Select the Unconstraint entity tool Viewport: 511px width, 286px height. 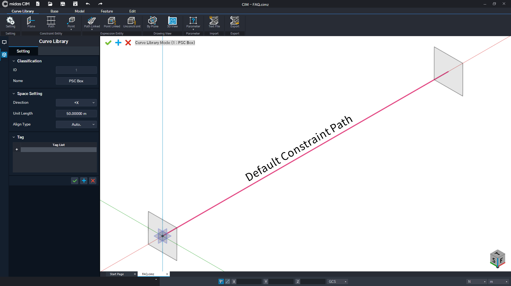pos(132,22)
